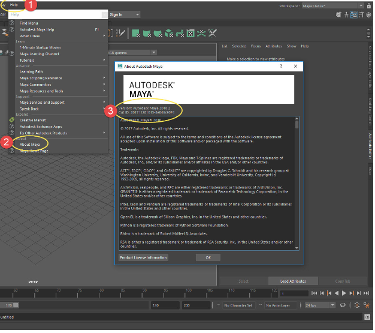375x333 pixels.
Task: Go to end of playback range
Action: tap(366, 293)
